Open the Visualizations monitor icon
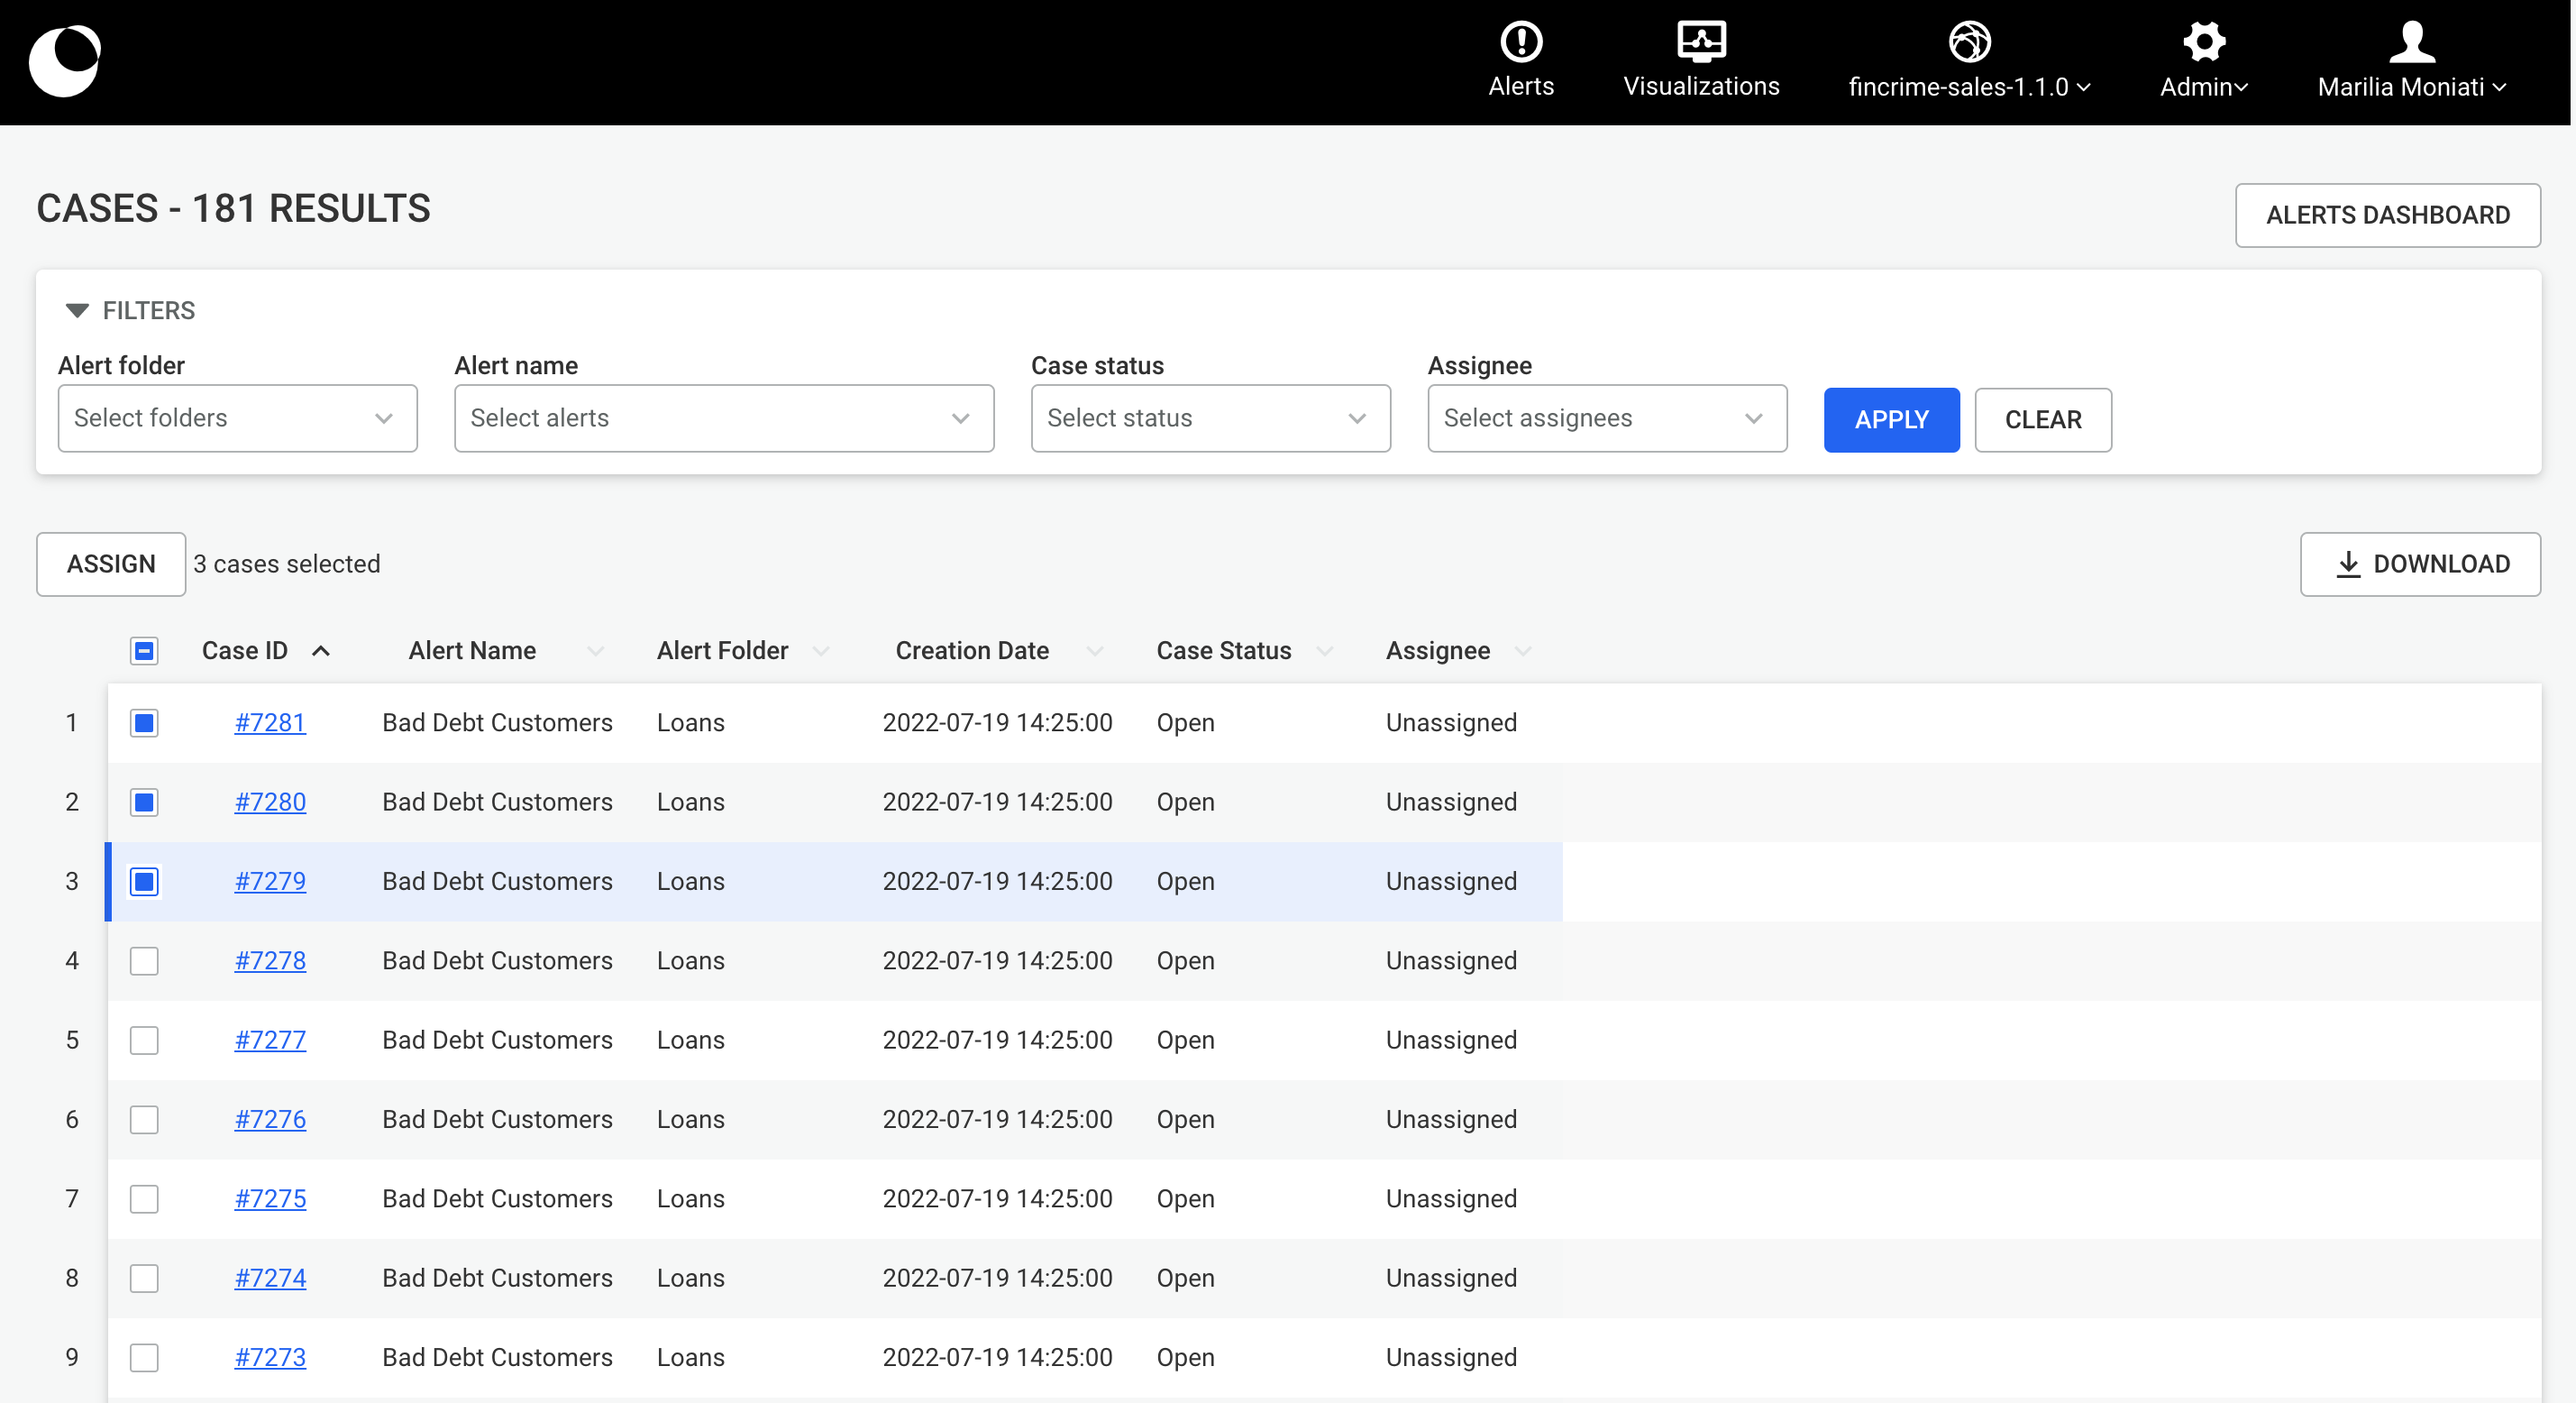 click(x=1700, y=42)
